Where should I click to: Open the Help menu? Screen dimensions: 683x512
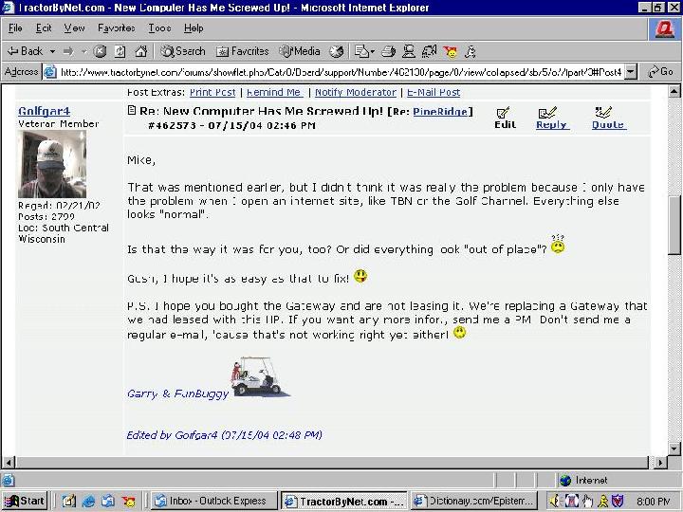(x=194, y=28)
